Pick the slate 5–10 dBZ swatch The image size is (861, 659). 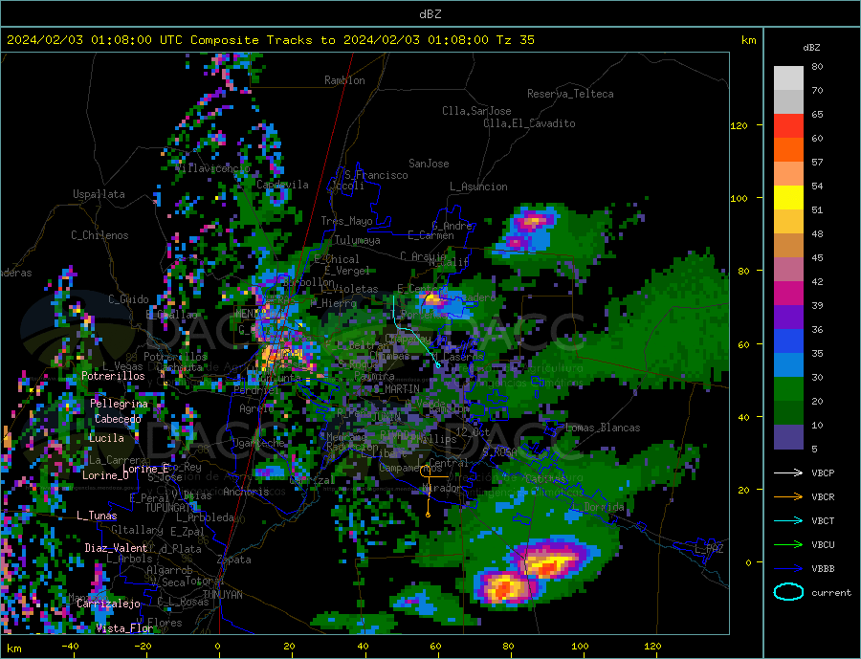click(x=788, y=437)
